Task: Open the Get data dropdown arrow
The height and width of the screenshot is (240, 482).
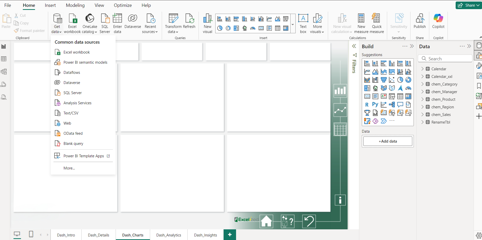Action: pos(60,32)
